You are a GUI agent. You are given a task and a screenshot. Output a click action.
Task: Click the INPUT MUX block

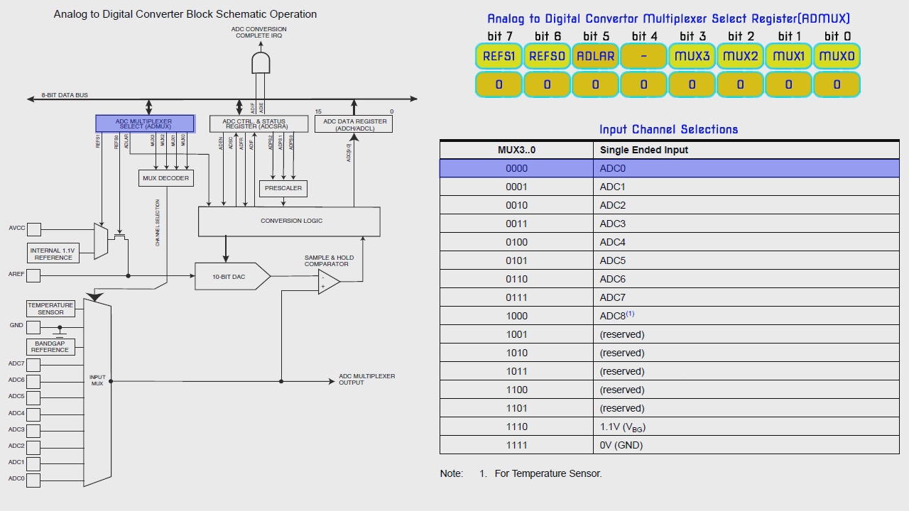[x=97, y=392]
